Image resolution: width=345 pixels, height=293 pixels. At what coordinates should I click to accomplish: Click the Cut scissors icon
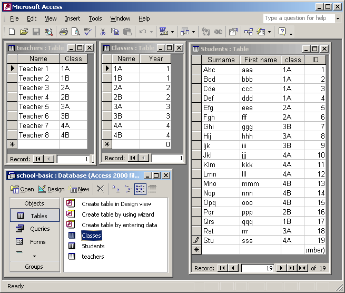[103, 32]
